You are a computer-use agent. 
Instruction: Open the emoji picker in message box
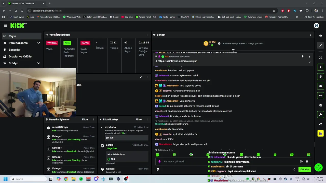pyautogui.click(x=307, y=161)
